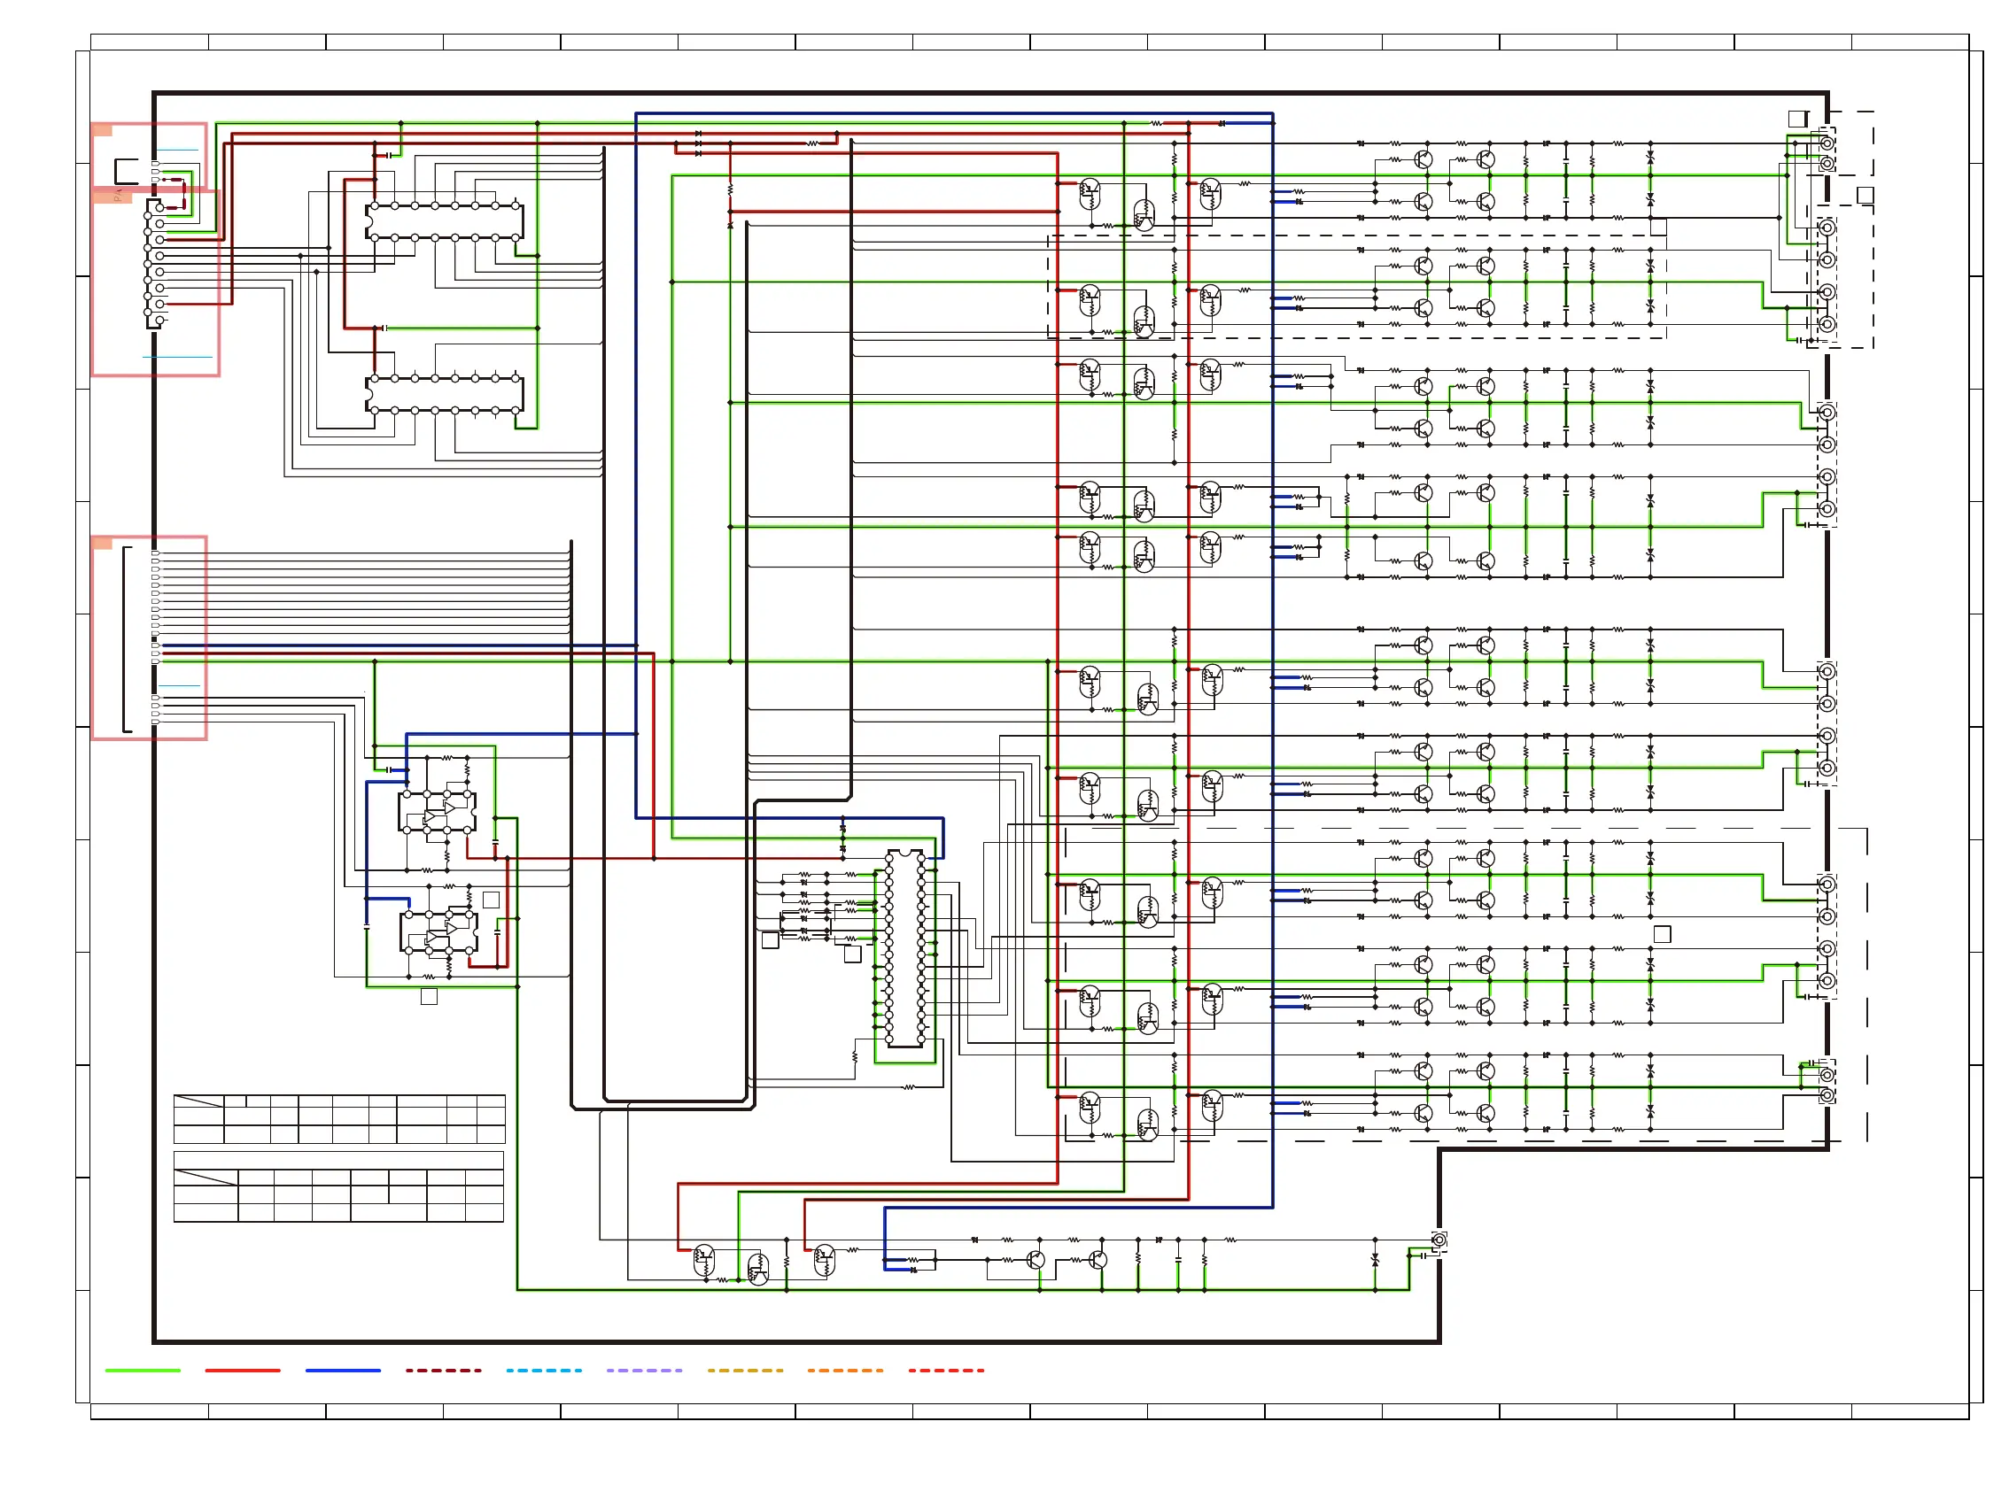Viewport: 2009px width, 1491px height.
Task: Click the tall vertical IC in the center
Action: tap(904, 947)
